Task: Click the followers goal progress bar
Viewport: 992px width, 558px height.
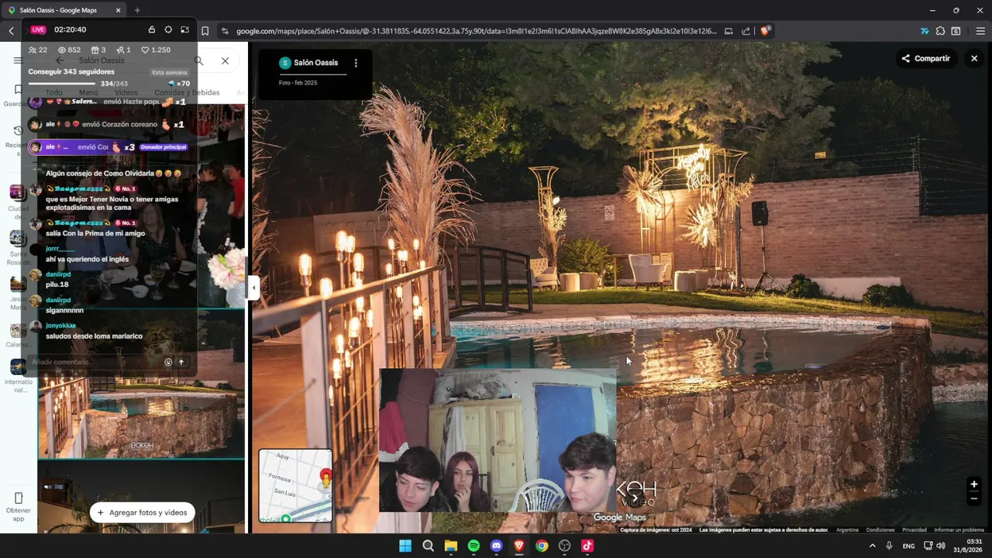Action: (62, 84)
